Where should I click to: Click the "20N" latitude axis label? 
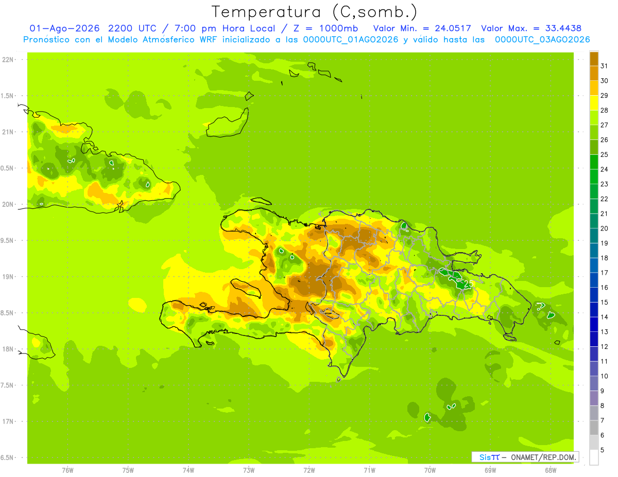8,204
